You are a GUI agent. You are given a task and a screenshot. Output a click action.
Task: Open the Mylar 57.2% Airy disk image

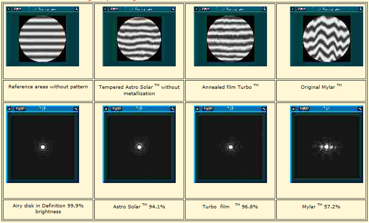pyautogui.click(x=327, y=144)
